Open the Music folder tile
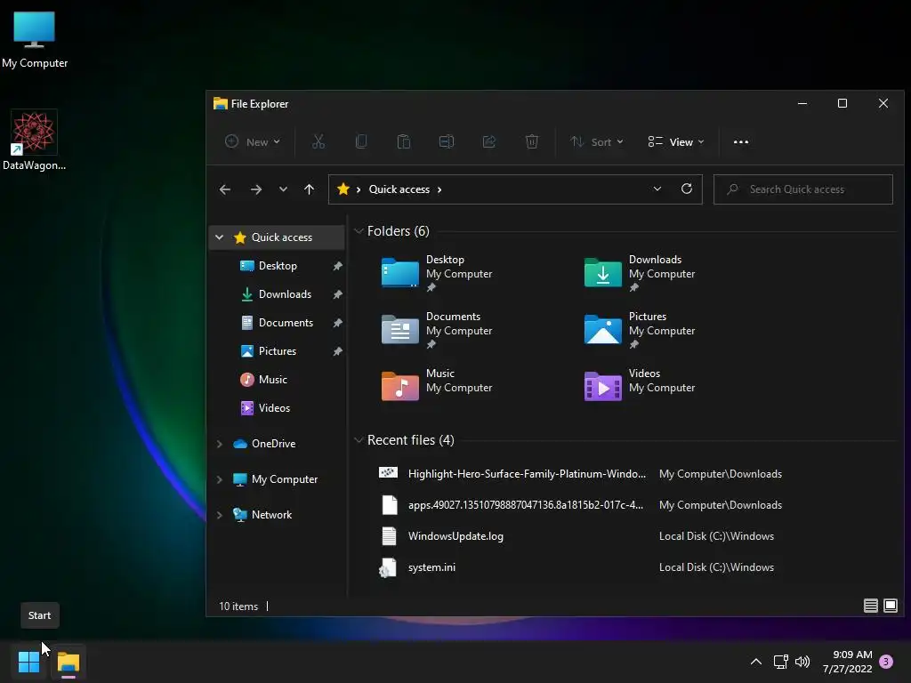 coord(437,387)
